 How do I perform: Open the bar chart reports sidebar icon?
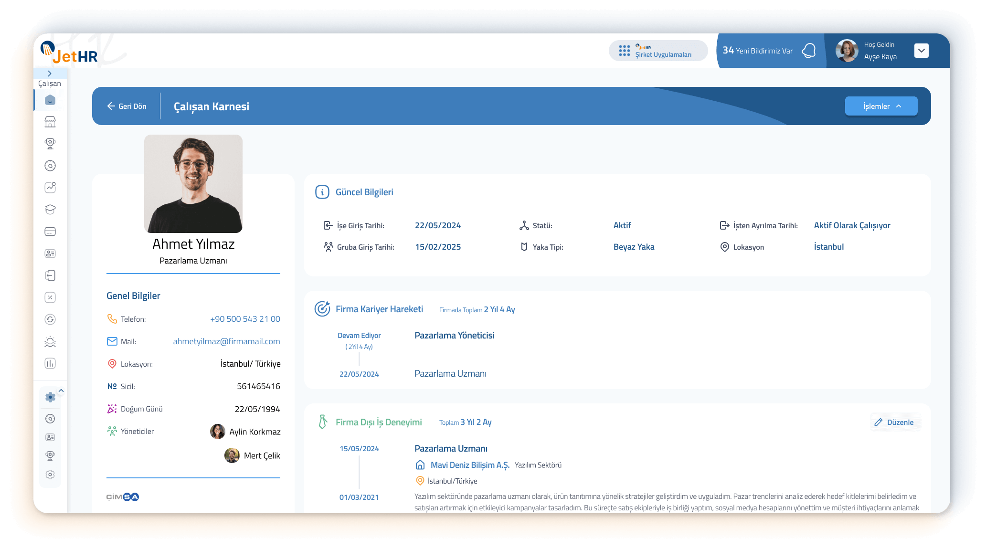pyautogui.click(x=50, y=363)
